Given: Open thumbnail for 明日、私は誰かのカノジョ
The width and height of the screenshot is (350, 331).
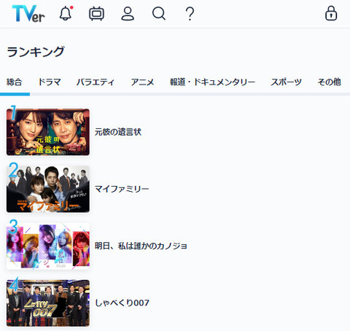Looking at the screenshot, I should 48,246.
